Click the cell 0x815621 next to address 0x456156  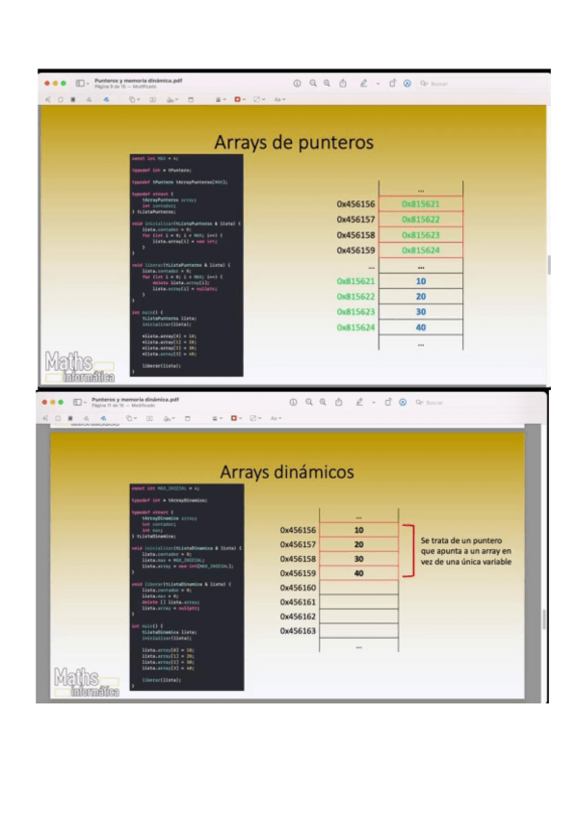coord(421,204)
